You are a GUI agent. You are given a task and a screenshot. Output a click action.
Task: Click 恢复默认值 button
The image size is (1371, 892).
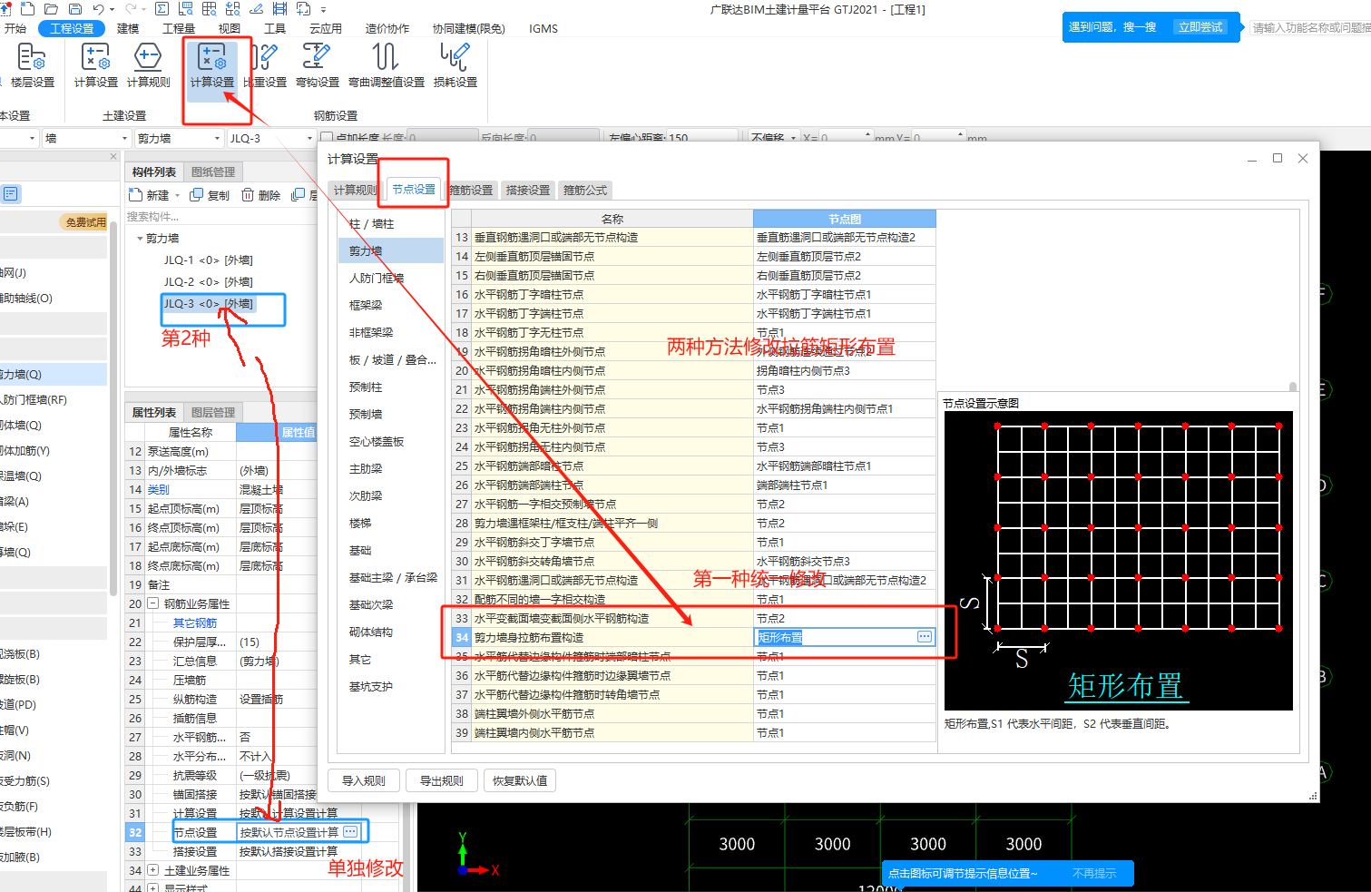[520, 780]
